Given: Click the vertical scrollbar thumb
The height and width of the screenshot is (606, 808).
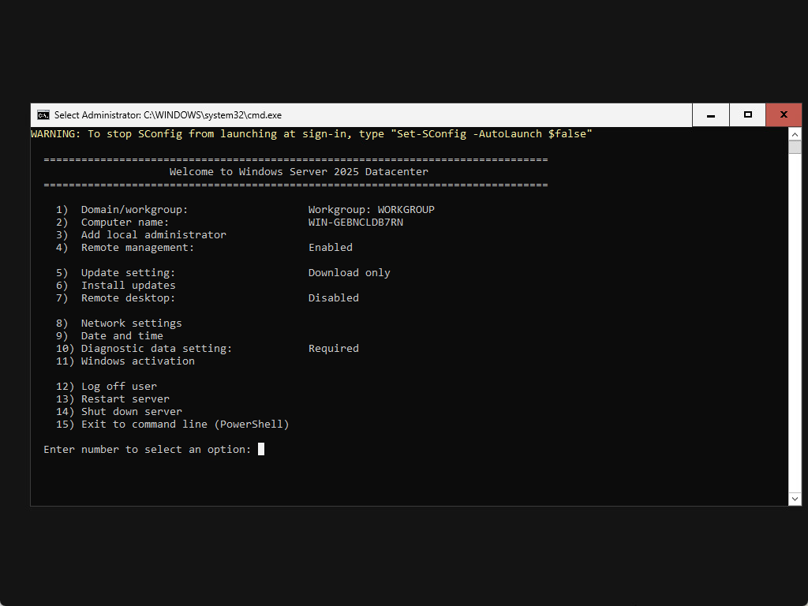Looking at the screenshot, I should 795,148.
